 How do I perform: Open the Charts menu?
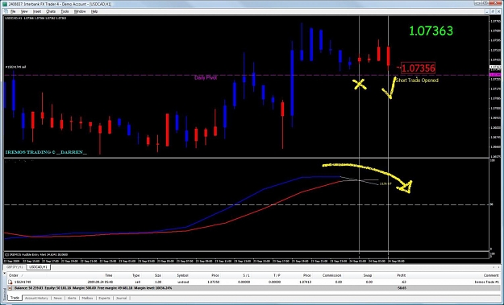[51, 11]
